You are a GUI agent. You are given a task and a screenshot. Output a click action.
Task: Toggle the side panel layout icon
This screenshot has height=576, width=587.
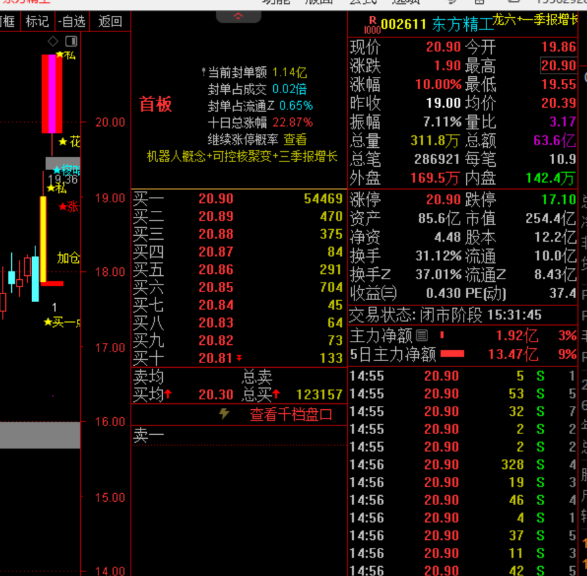pyautogui.click(x=71, y=41)
